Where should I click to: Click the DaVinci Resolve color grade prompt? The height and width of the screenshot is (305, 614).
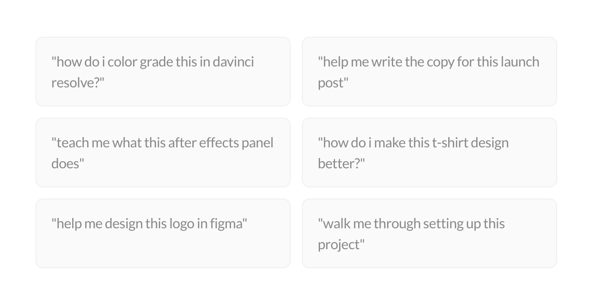pyautogui.click(x=163, y=72)
